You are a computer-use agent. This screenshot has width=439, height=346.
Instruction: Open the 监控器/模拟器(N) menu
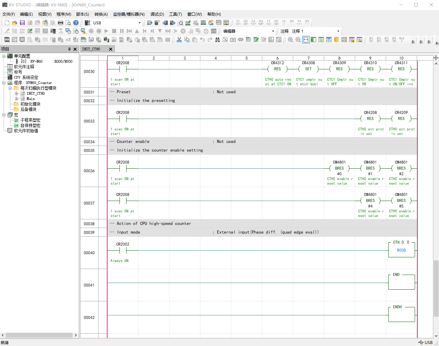click(x=129, y=14)
